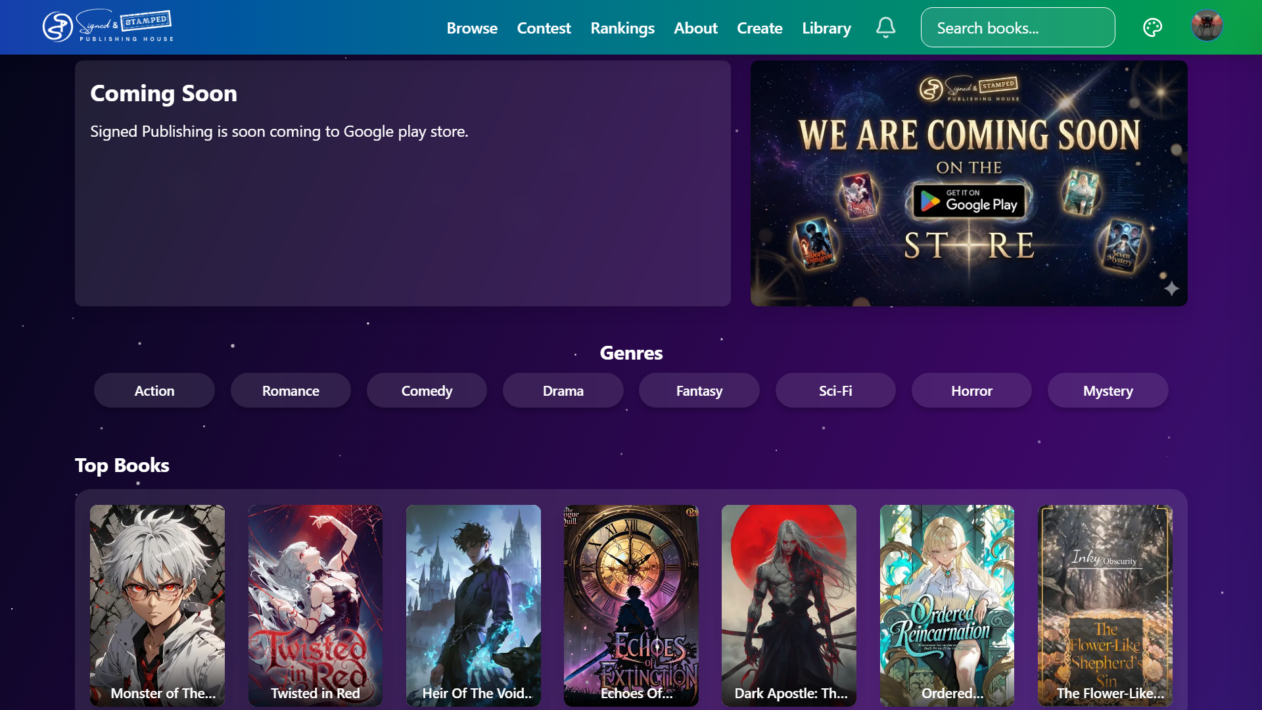Image resolution: width=1262 pixels, height=710 pixels.
Task: Filter by the Mystery genre
Action: click(1108, 390)
